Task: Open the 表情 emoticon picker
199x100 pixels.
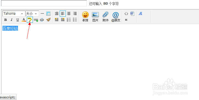Action: (x=85, y=17)
